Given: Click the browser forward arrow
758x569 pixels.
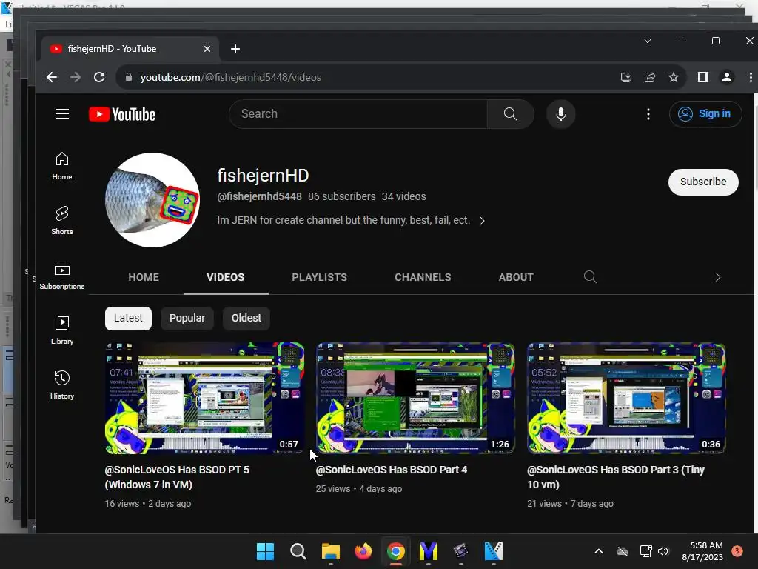Looking at the screenshot, I should pyautogui.click(x=76, y=77).
